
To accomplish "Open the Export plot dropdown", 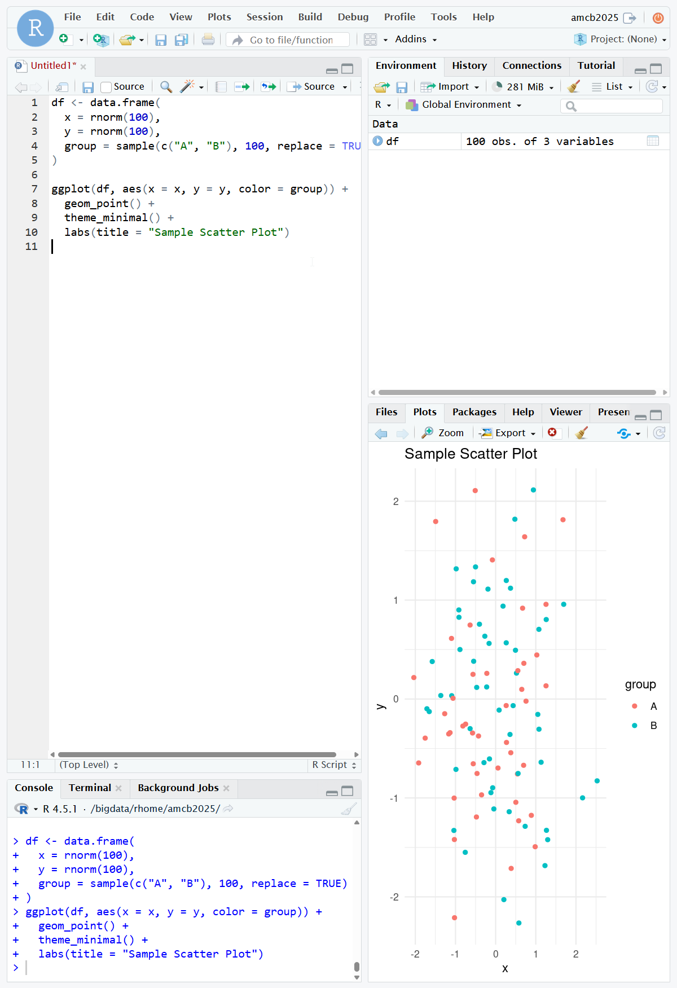I will (508, 433).
